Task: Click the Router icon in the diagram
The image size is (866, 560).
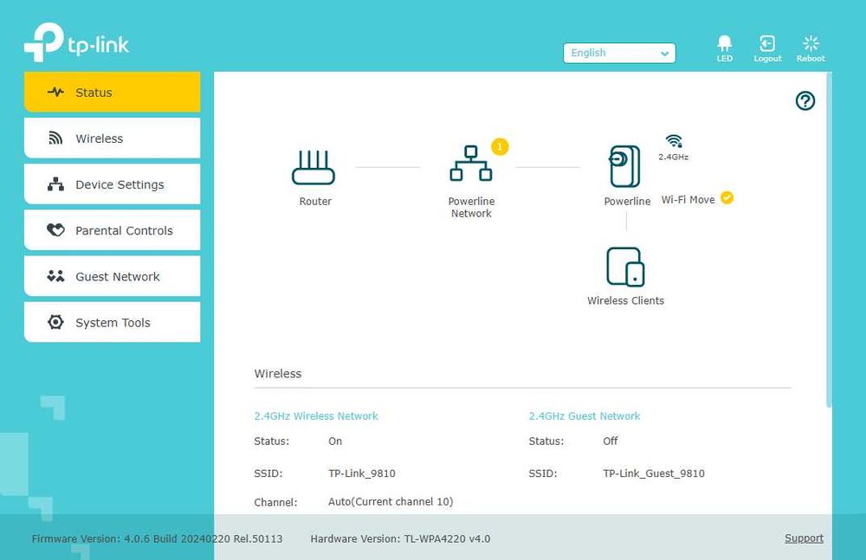Action: 313,167
